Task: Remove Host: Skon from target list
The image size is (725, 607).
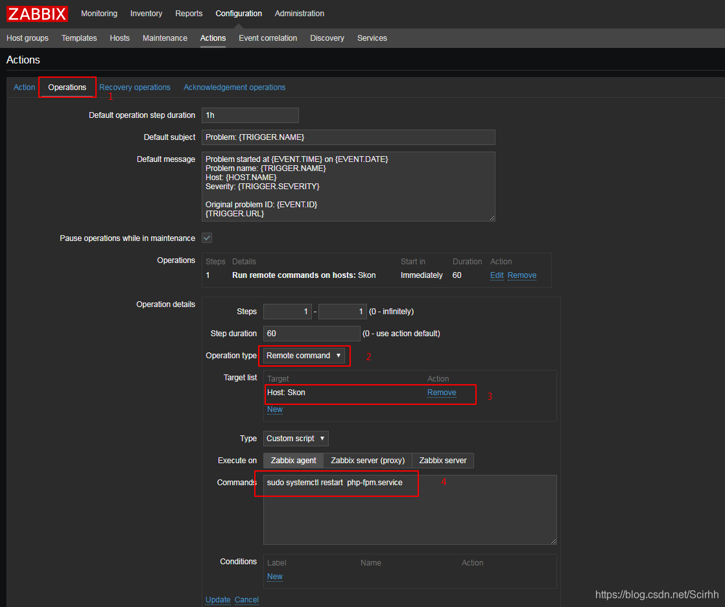Action: pyautogui.click(x=442, y=393)
